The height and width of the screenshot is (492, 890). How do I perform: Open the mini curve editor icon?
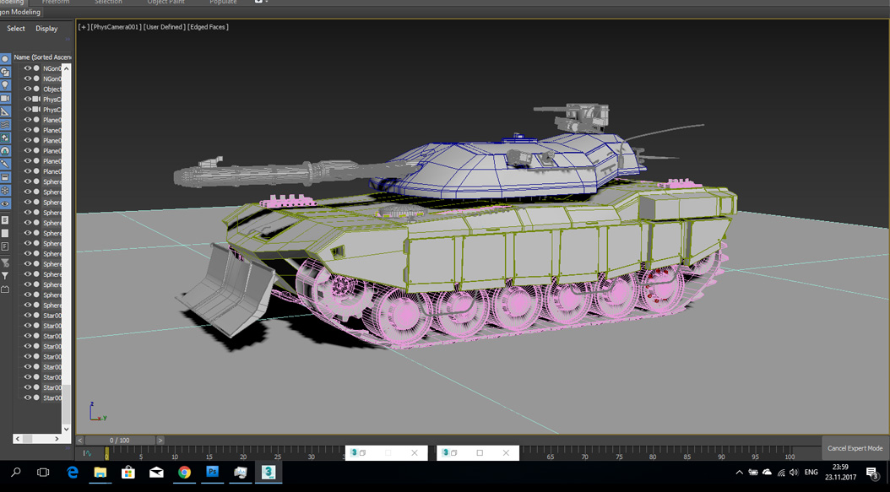[x=88, y=453]
